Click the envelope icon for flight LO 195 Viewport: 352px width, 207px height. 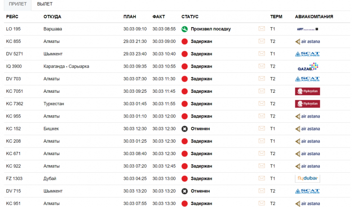click(x=262, y=29)
